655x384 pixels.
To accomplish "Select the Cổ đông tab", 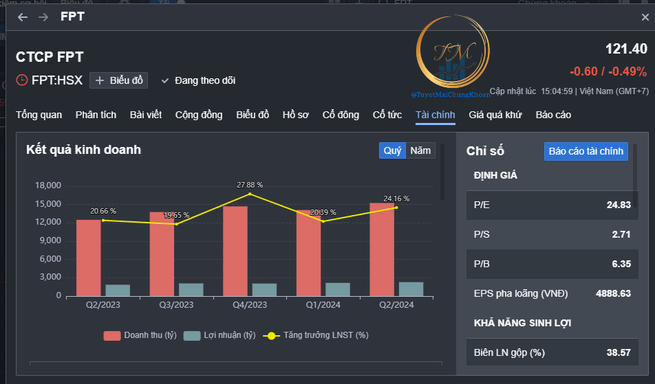I will (x=341, y=115).
